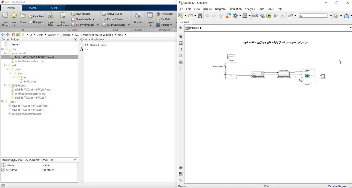This screenshot has height=188, width=352.
Task: Select the file autoInferAccessInfo.mat
Action: 30,61
